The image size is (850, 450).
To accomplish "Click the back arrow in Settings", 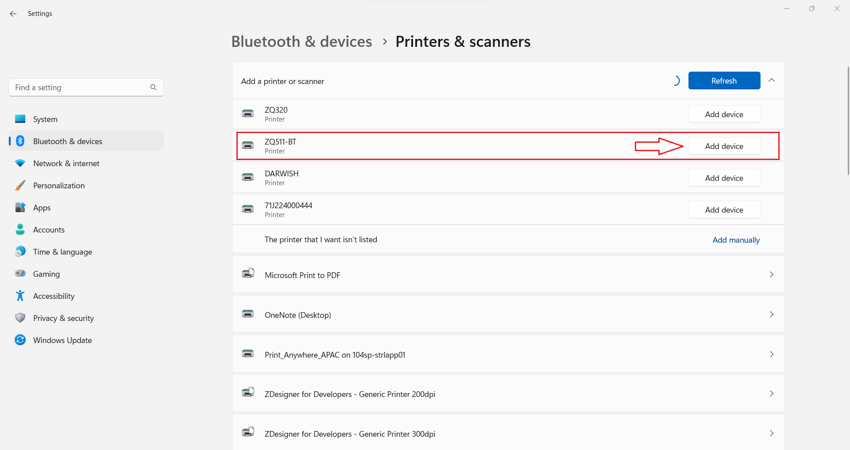I will tap(13, 14).
